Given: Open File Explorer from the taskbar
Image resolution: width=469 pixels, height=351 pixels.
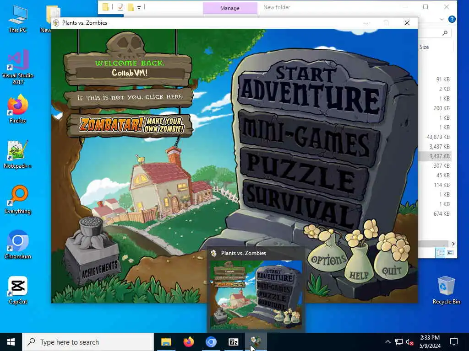Looking at the screenshot, I should pyautogui.click(x=166, y=342).
